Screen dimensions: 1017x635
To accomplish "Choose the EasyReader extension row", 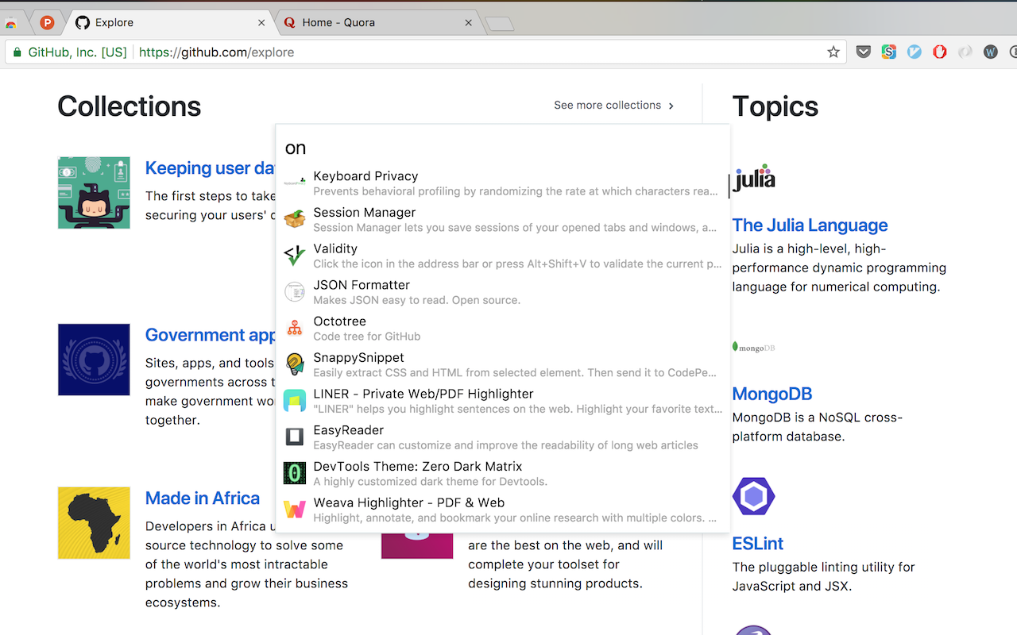I will pyautogui.click(x=502, y=437).
